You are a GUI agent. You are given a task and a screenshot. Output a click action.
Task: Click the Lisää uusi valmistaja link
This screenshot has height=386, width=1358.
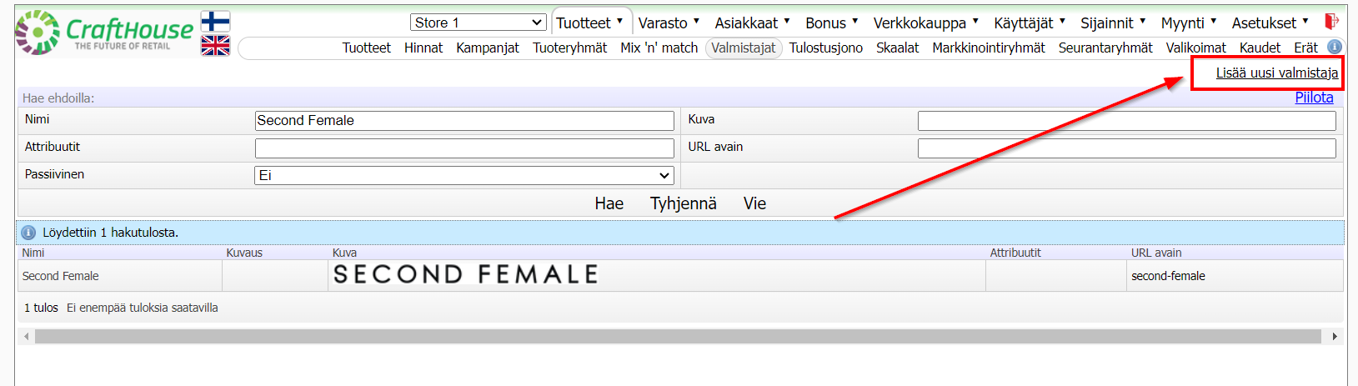[1276, 73]
